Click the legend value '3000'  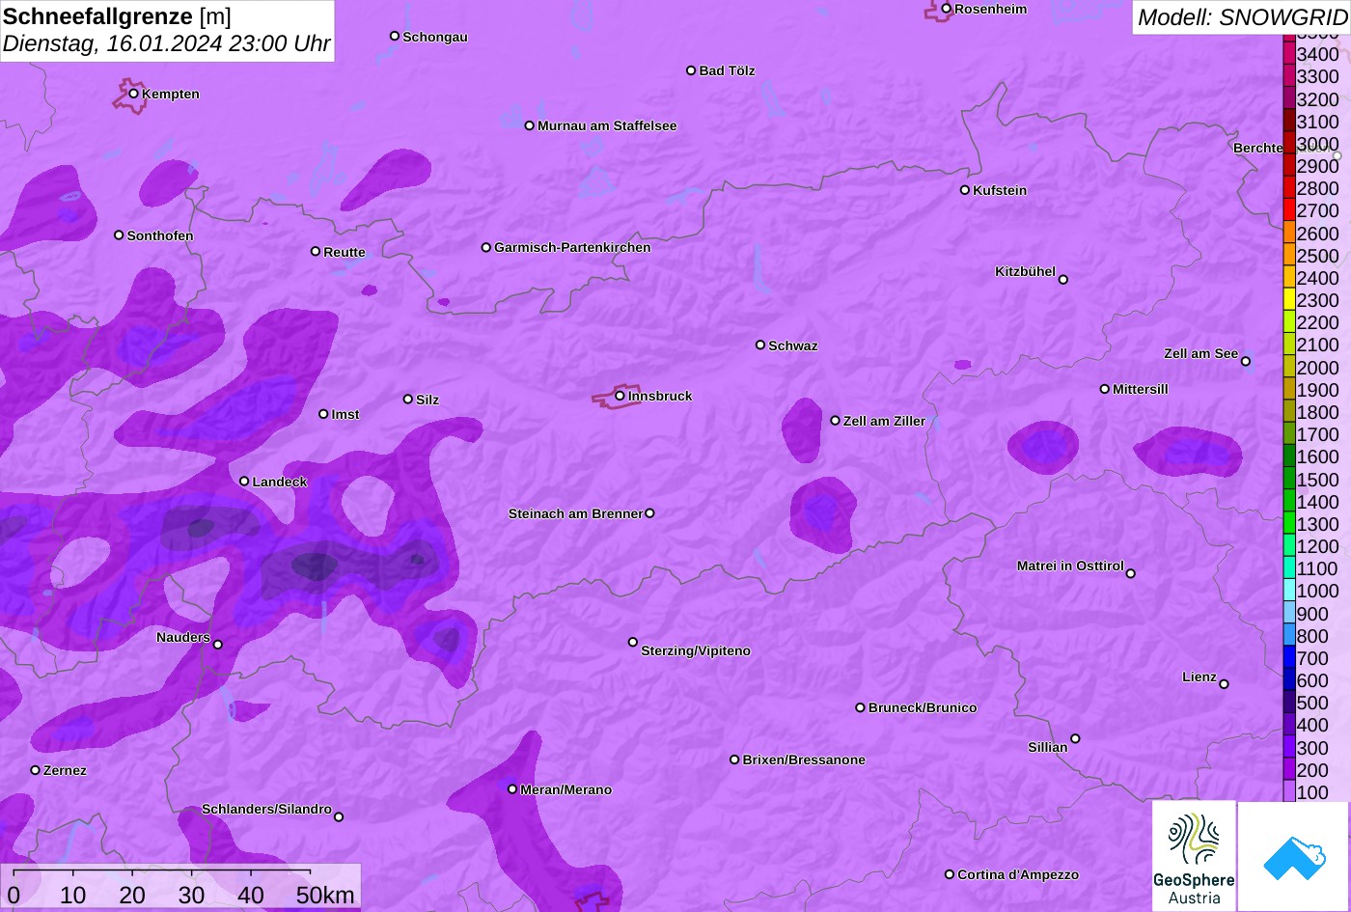pos(1317,144)
